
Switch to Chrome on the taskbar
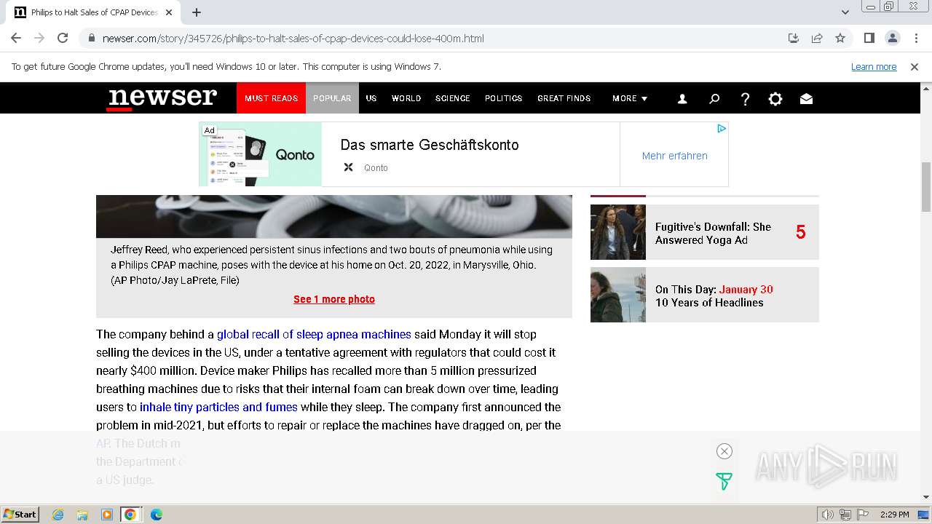pos(130,515)
